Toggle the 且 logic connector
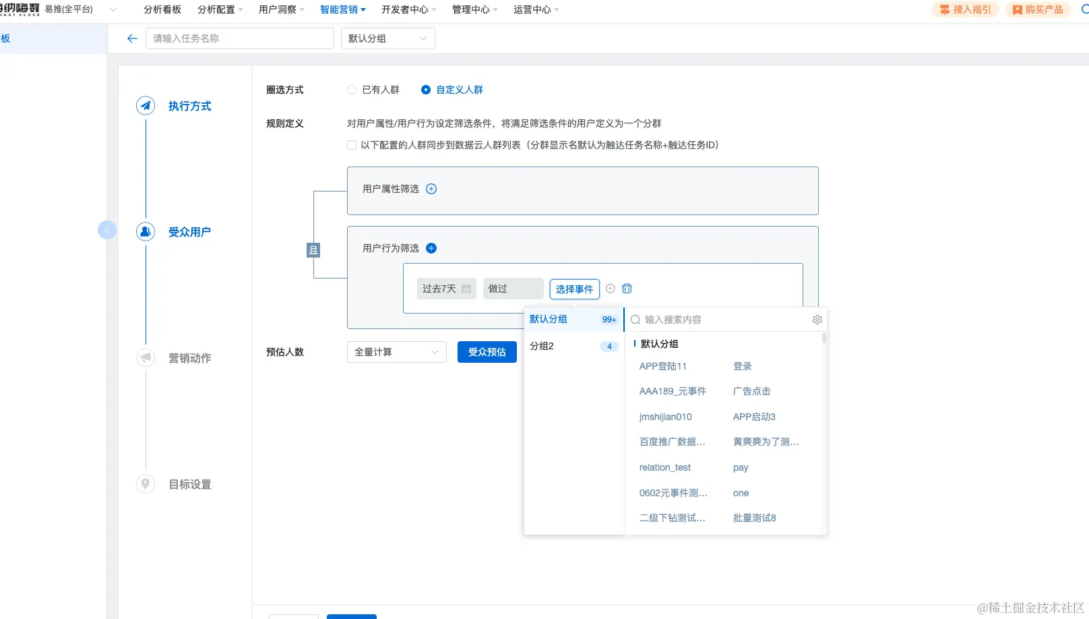The image size is (1089, 619). coord(313,250)
